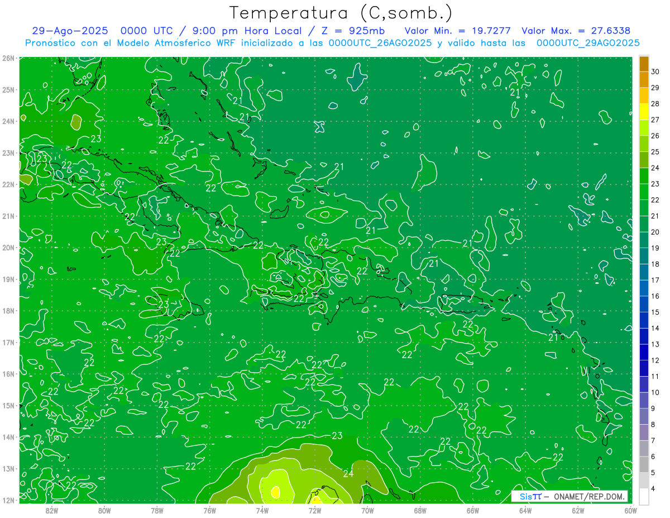
Task: Click legend scale value 15
Action: tap(655, 312)
